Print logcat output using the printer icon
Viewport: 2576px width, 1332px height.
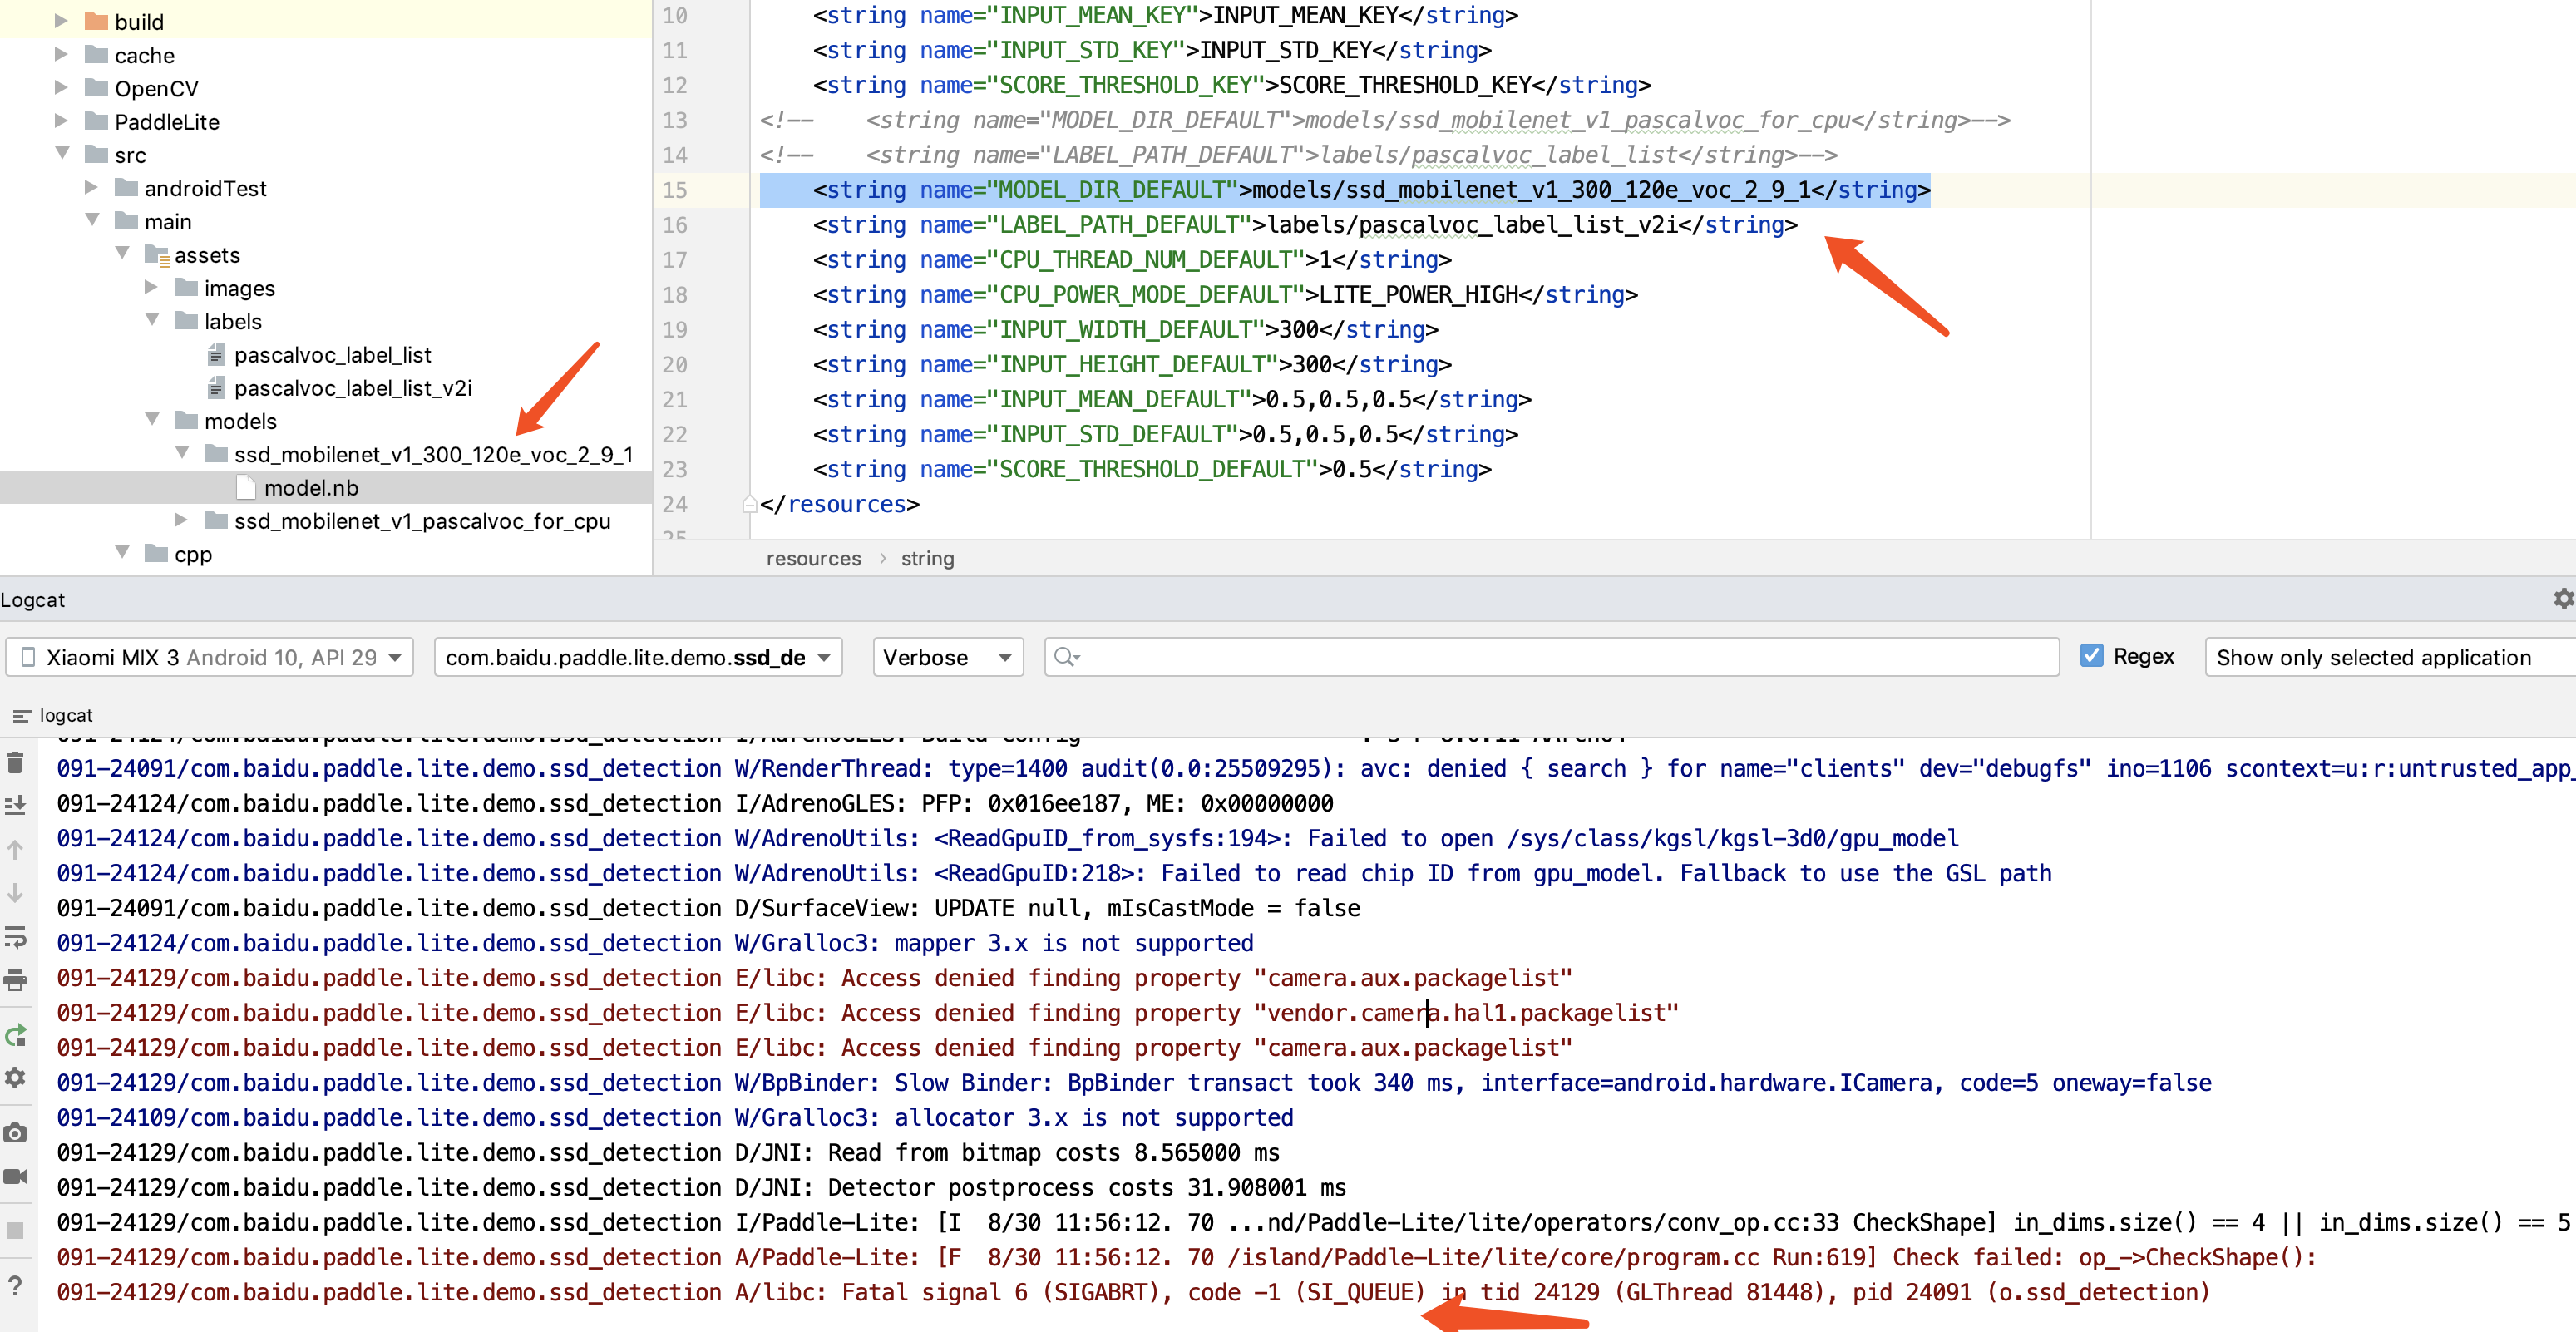[16, 981]
